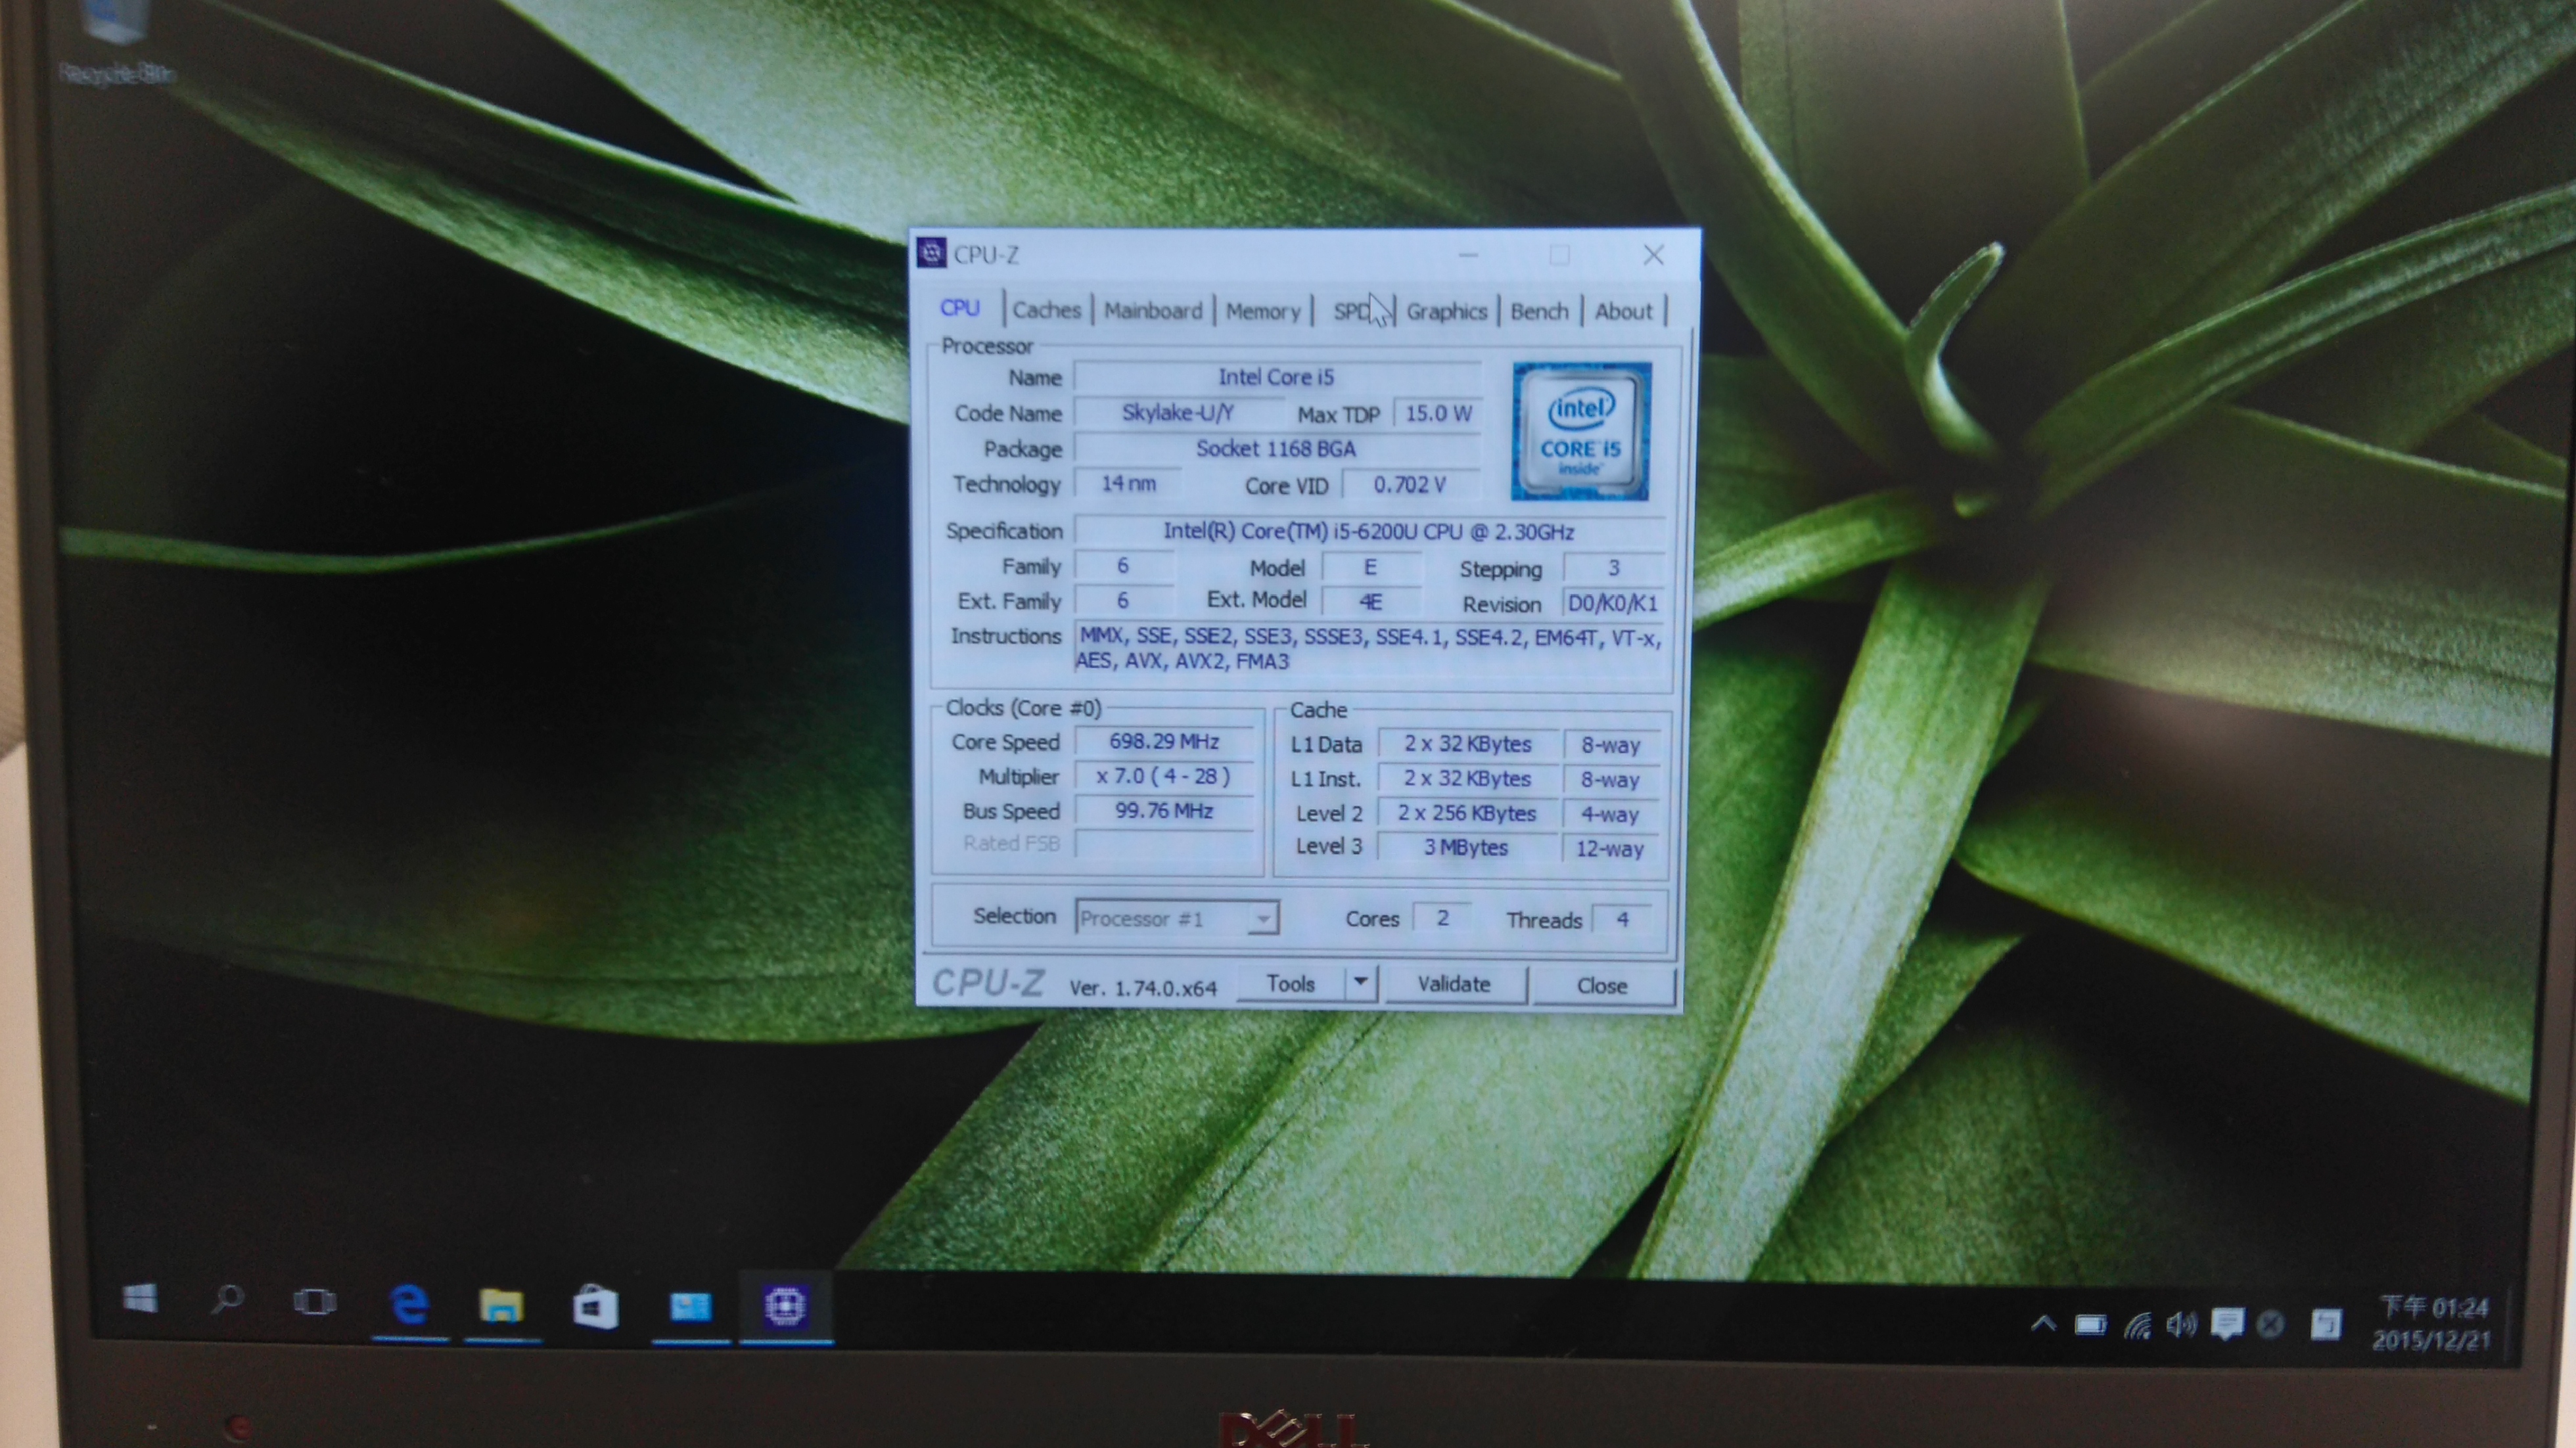Image resolution: width=2576 pixels, height=1448 pixels.
Task: Switch to the Caches tab
Action: pos(1046,310)
